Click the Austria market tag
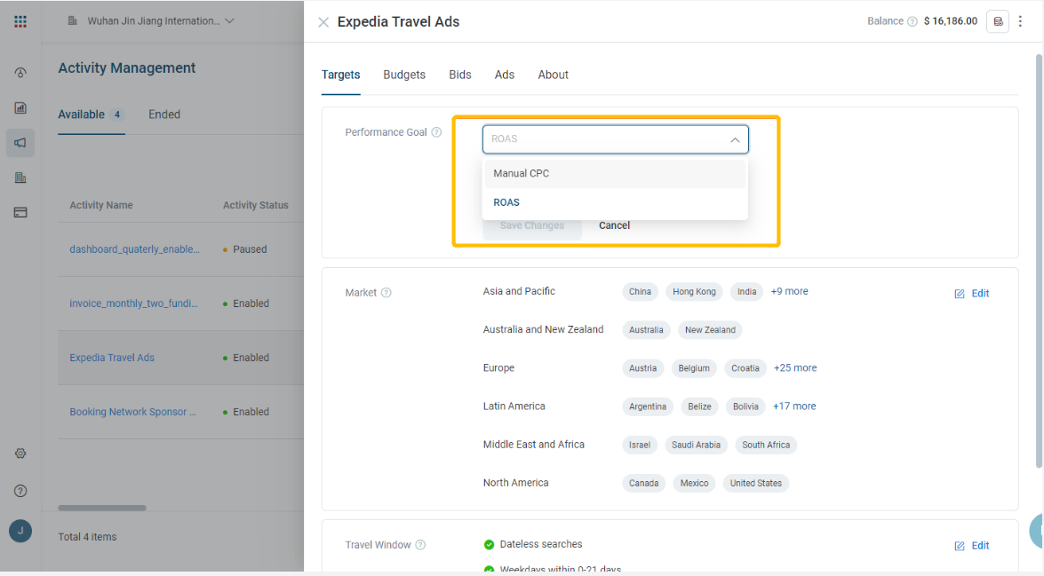The height and width of the screenshot is (576, 1044). pos(642,368)
